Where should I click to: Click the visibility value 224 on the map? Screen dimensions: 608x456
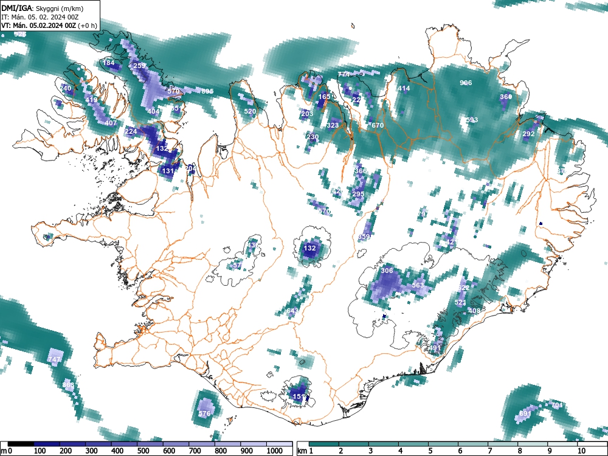(131, 131)
